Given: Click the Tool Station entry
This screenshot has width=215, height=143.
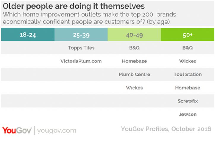Looking at the screenshot, I should [188, 74].
